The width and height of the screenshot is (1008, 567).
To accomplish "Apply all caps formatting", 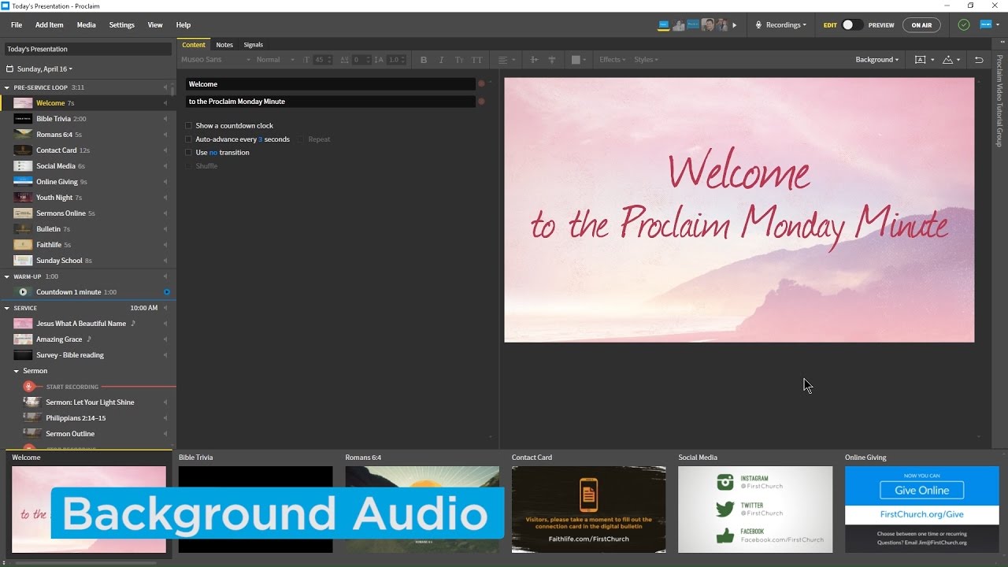I will (477, 60).
